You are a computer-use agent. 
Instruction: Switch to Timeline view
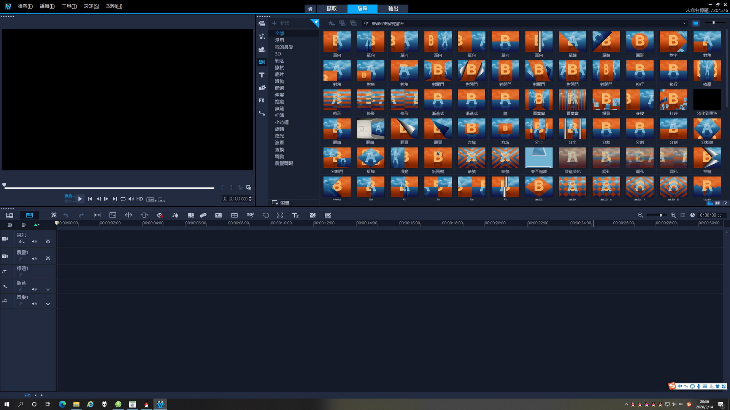pos(29,215)
